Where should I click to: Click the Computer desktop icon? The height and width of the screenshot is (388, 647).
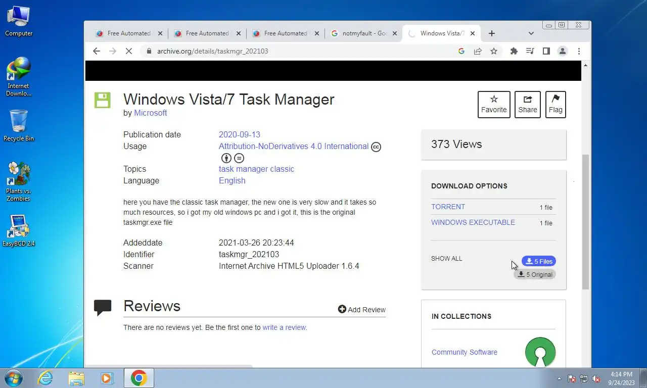tap(19, 22)
